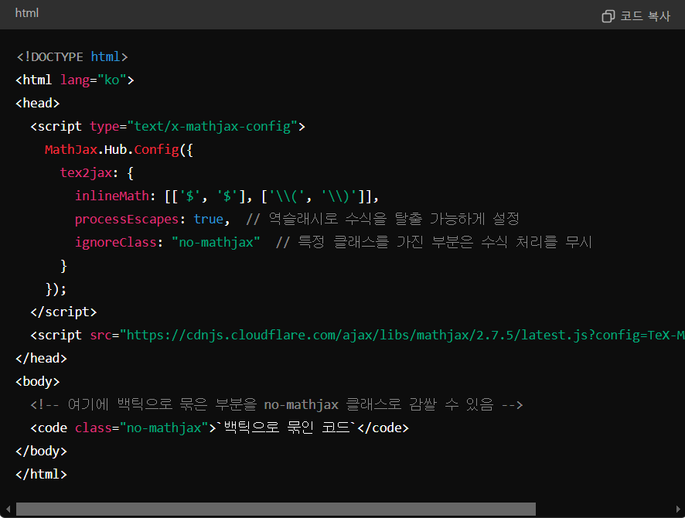Click the closing '</head>' tag
Screen dimensions: 685x518
tap(41, 358)
